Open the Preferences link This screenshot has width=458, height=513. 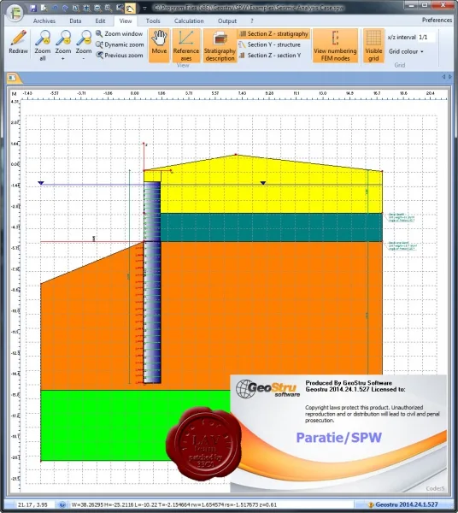437,20
